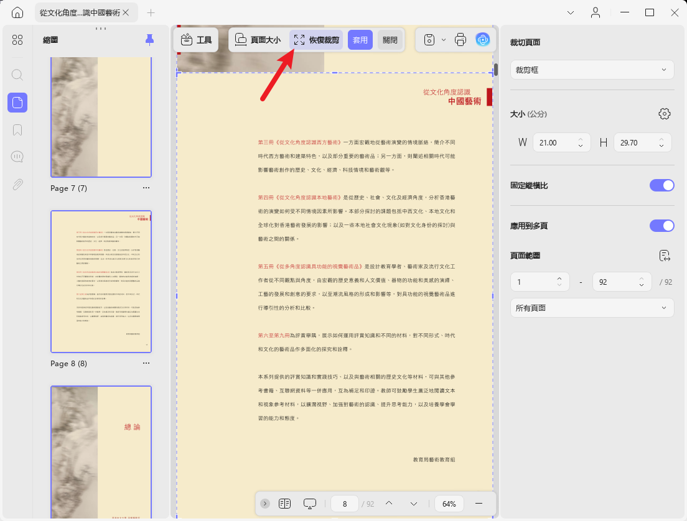This screenshot has width=687, height=521.
Task: Open the user account icon
Action: [596, 12]
